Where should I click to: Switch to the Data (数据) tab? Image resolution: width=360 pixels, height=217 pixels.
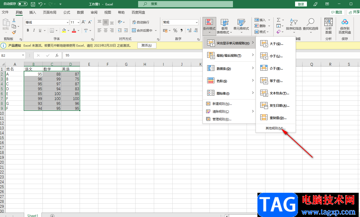(x=80, y=12)
